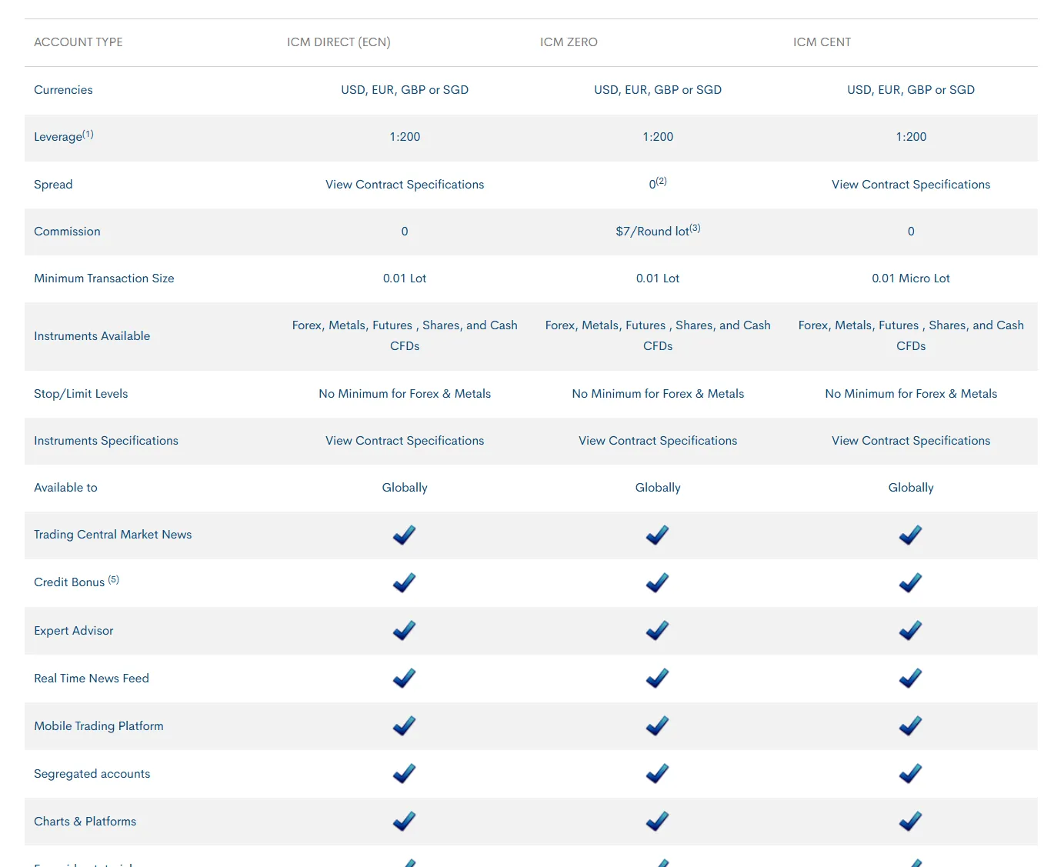1044x867 pixels.
Task: Click the Commission row label
Action: 67,232
